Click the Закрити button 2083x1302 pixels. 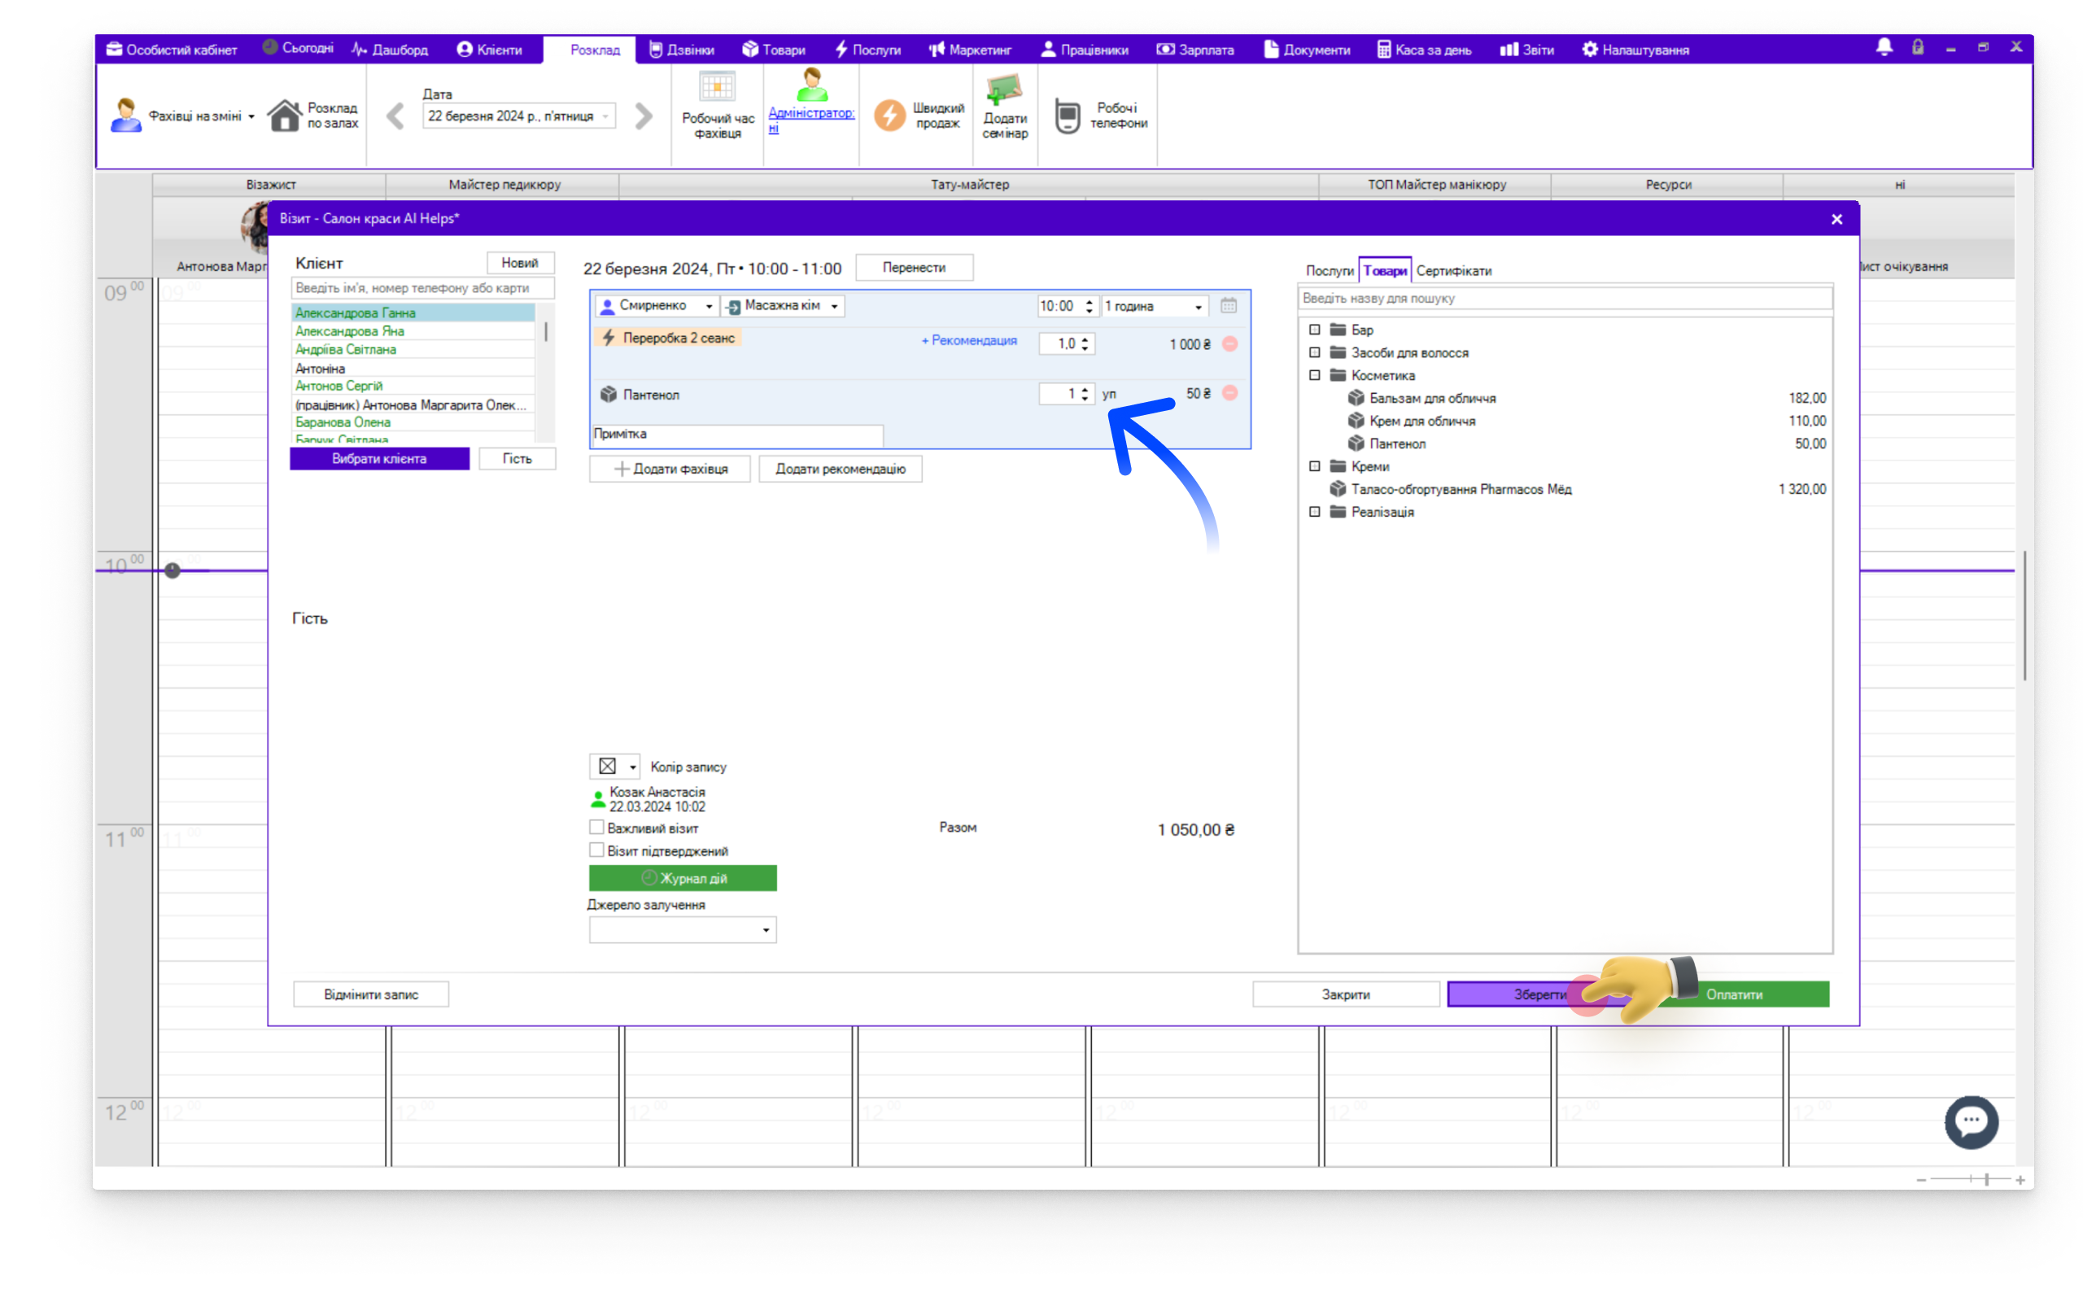click(1345, 994)
